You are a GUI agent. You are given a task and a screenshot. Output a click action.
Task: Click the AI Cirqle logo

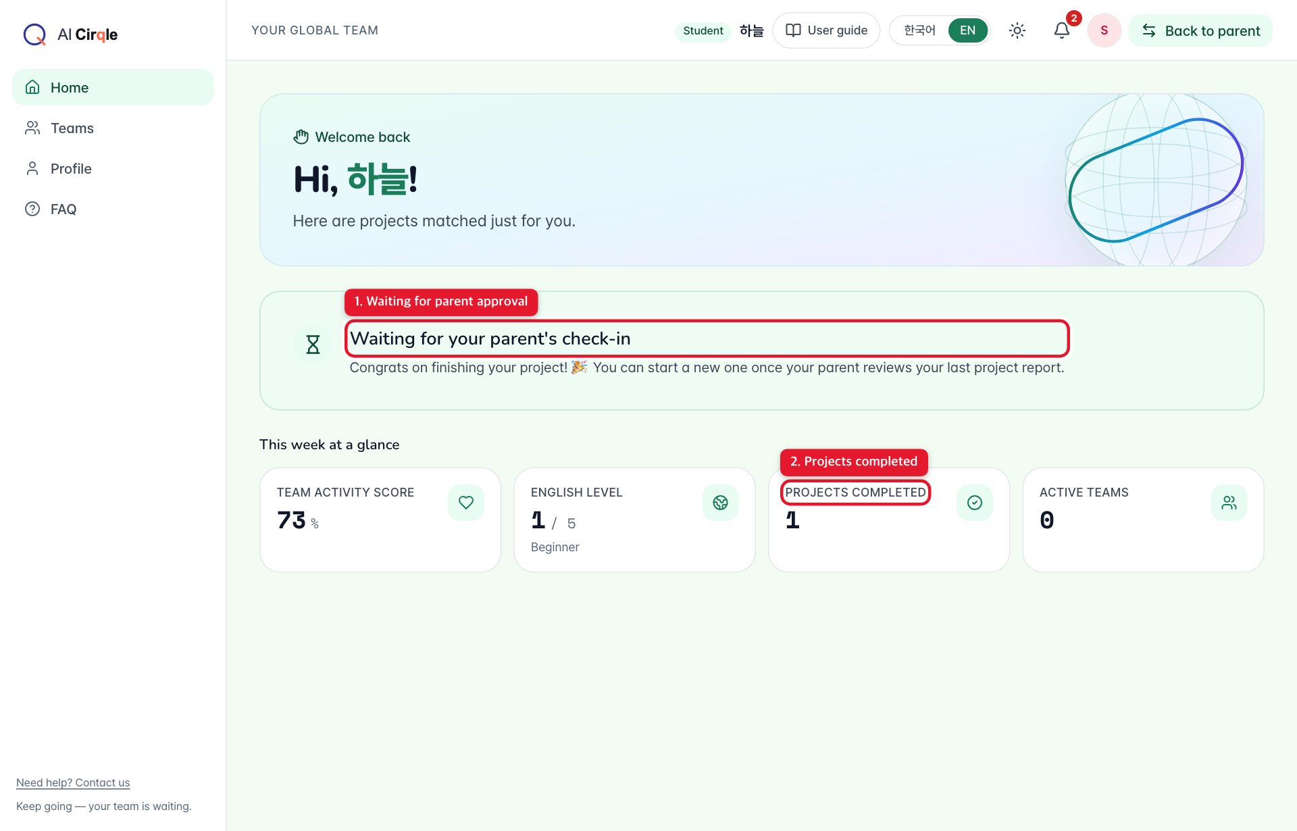(70, 34)
